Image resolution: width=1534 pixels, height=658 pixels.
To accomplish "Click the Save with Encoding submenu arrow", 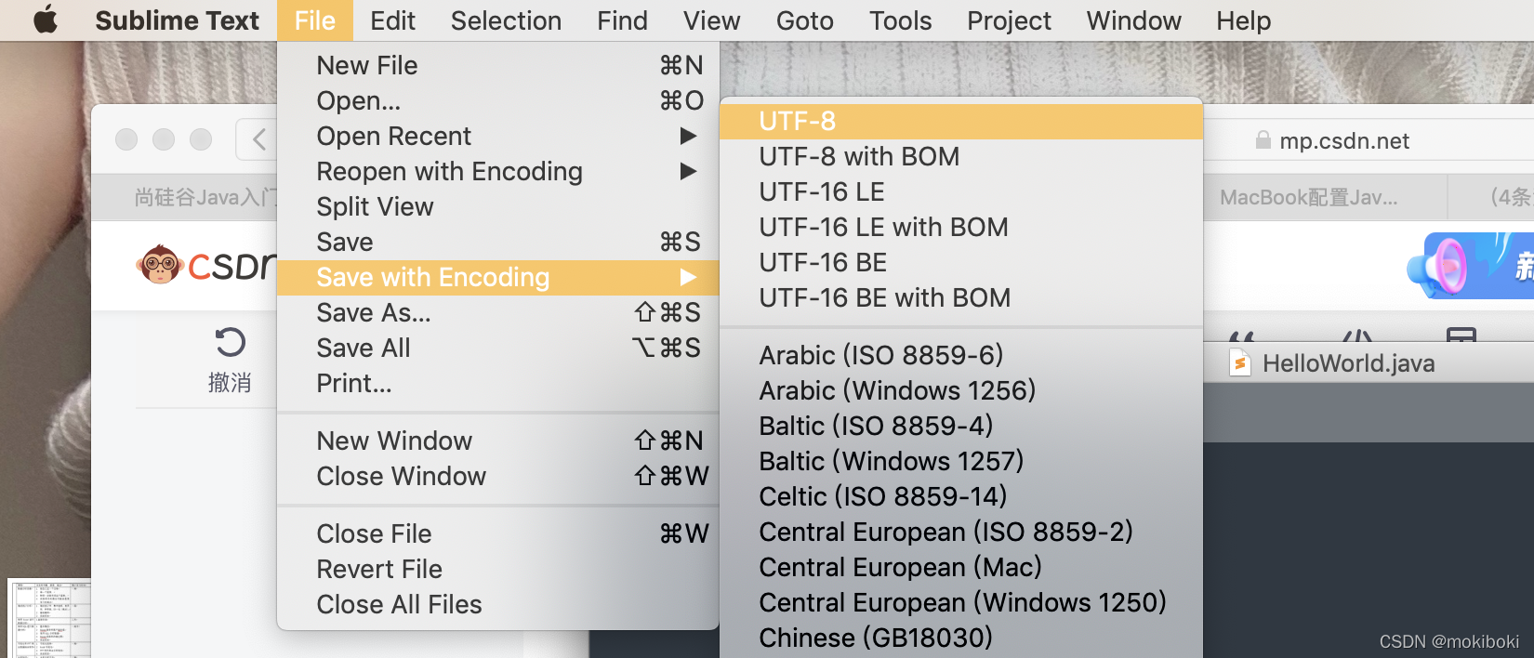I will click(x=688, y=277).
